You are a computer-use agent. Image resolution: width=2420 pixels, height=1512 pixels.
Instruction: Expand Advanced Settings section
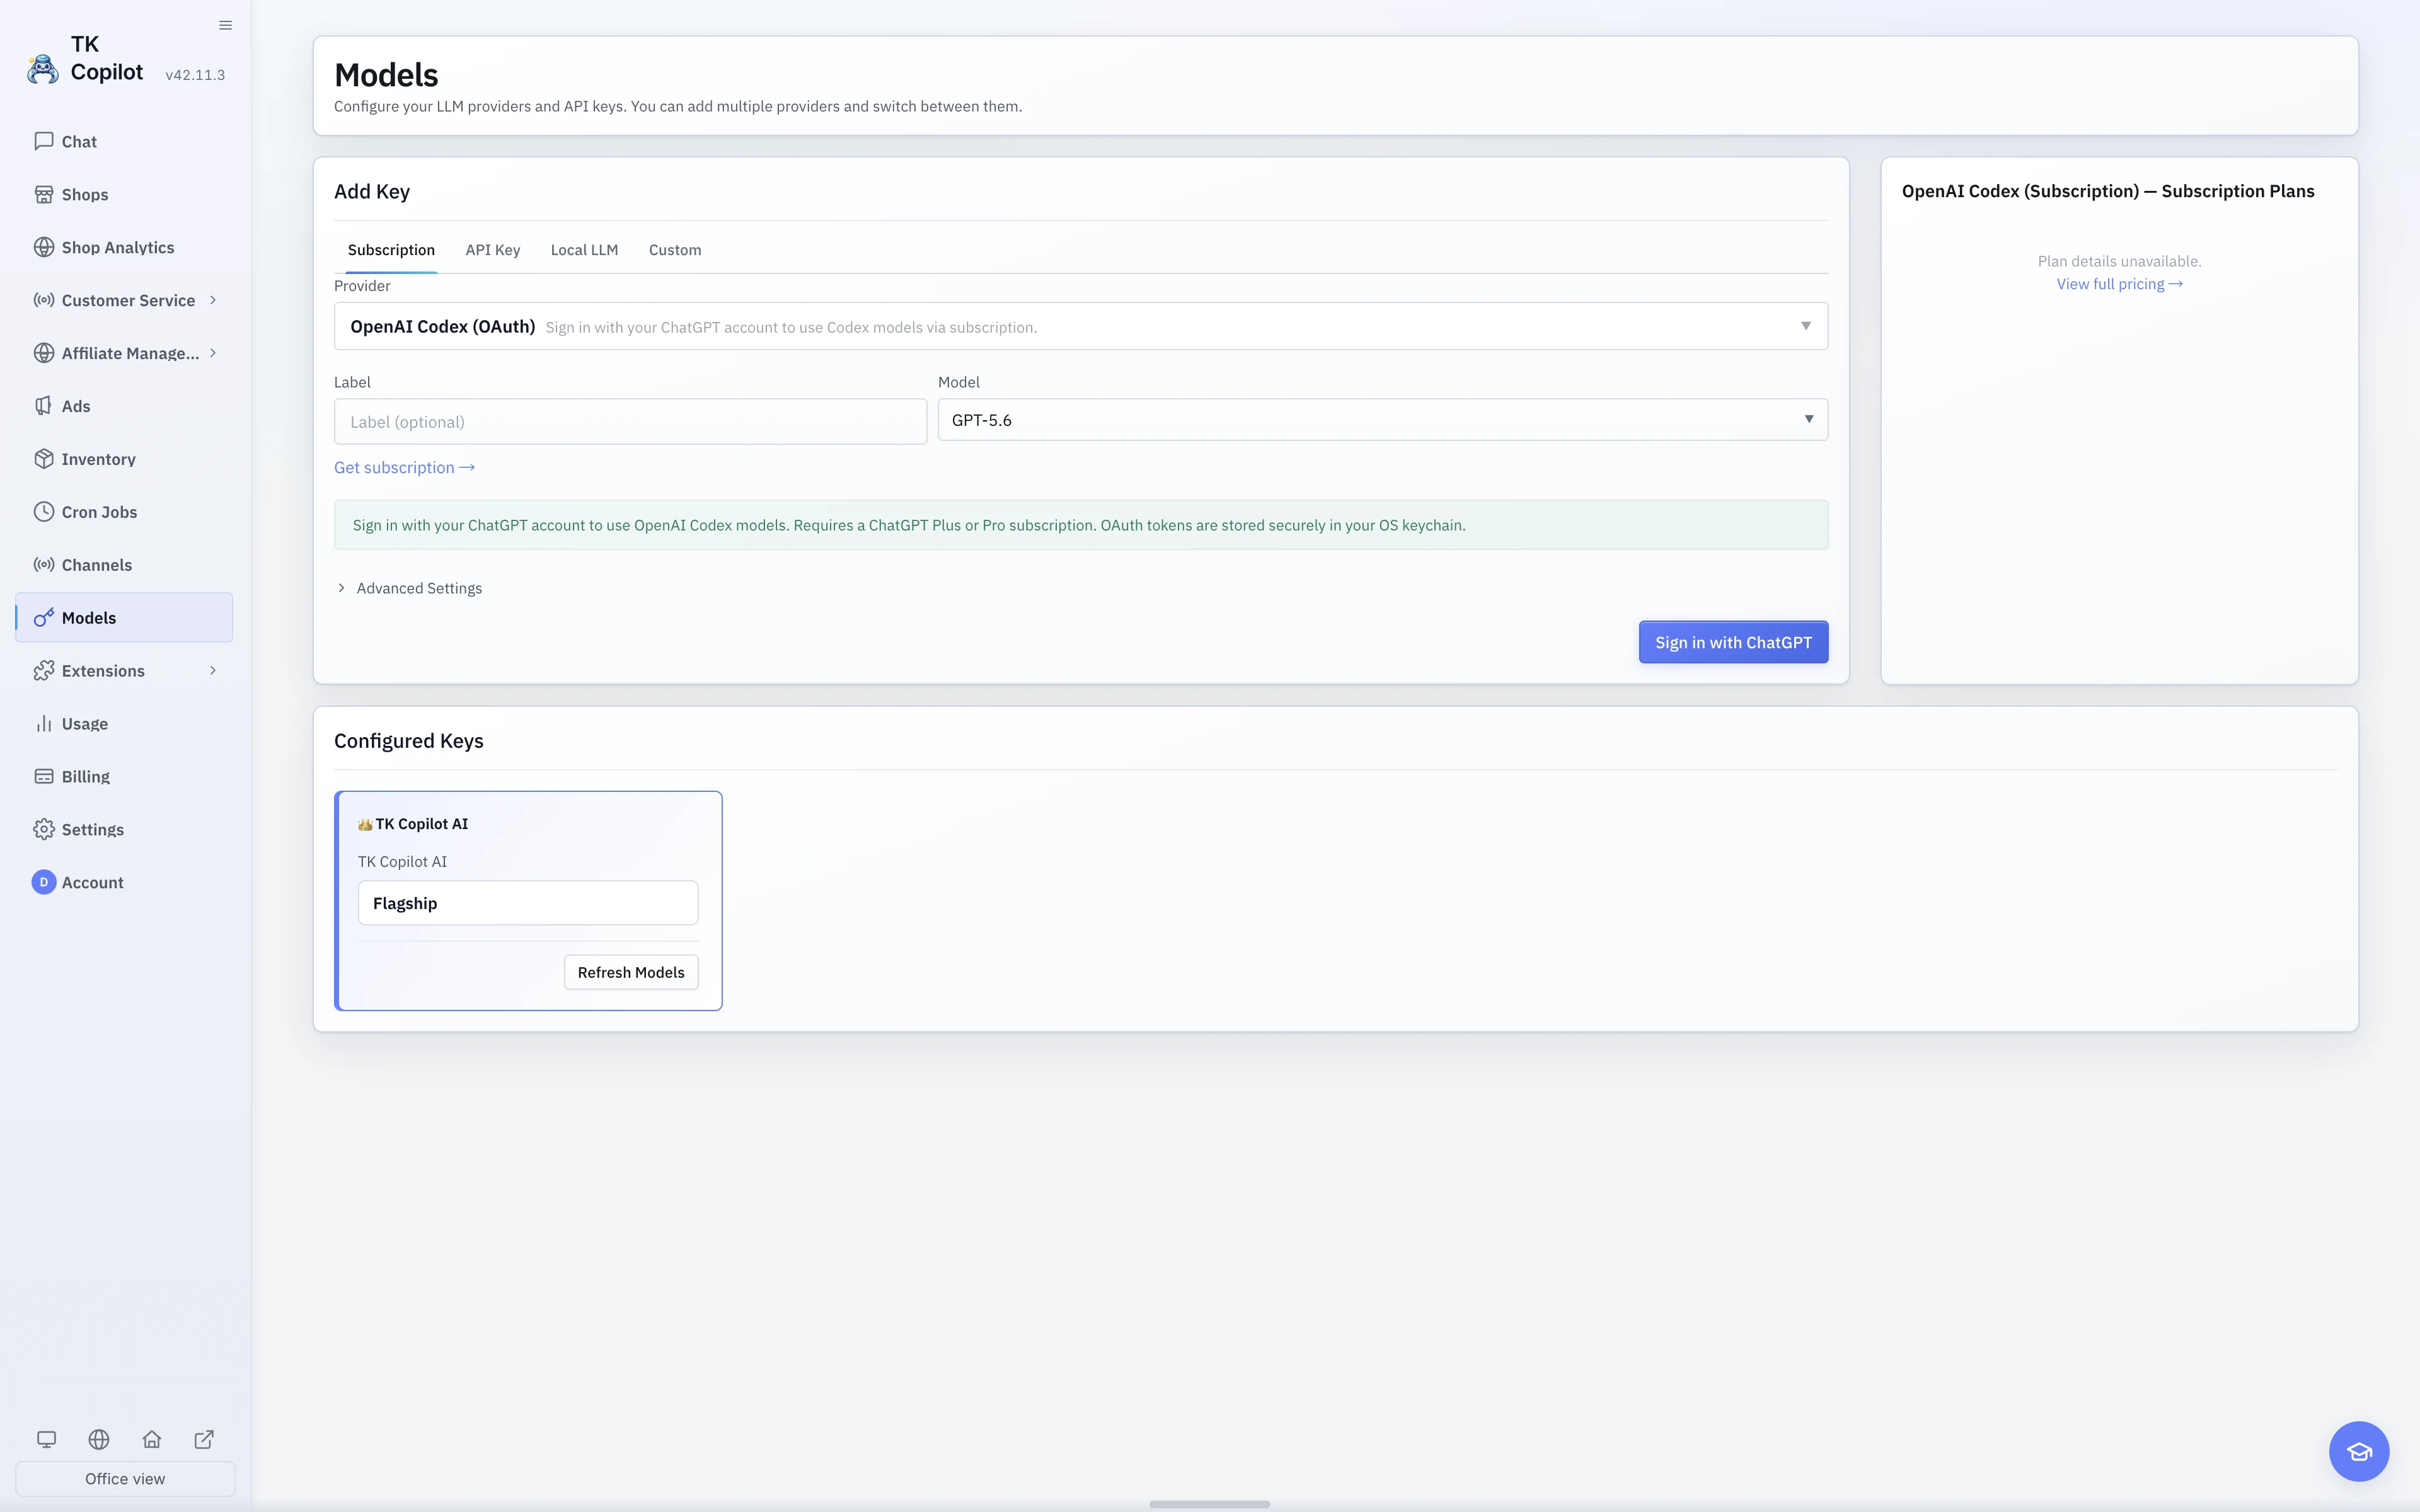click(x=409, y=588)
